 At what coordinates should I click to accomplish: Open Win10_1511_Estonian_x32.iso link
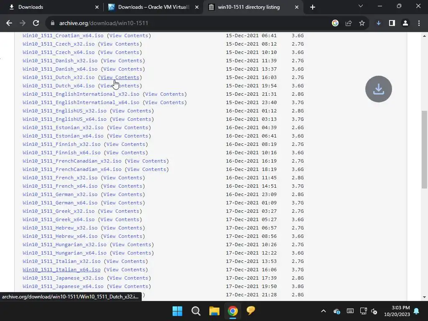pyautogui.click(x=63, y=127)
